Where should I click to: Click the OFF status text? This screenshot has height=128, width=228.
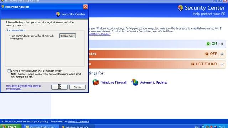click(213, 54)
